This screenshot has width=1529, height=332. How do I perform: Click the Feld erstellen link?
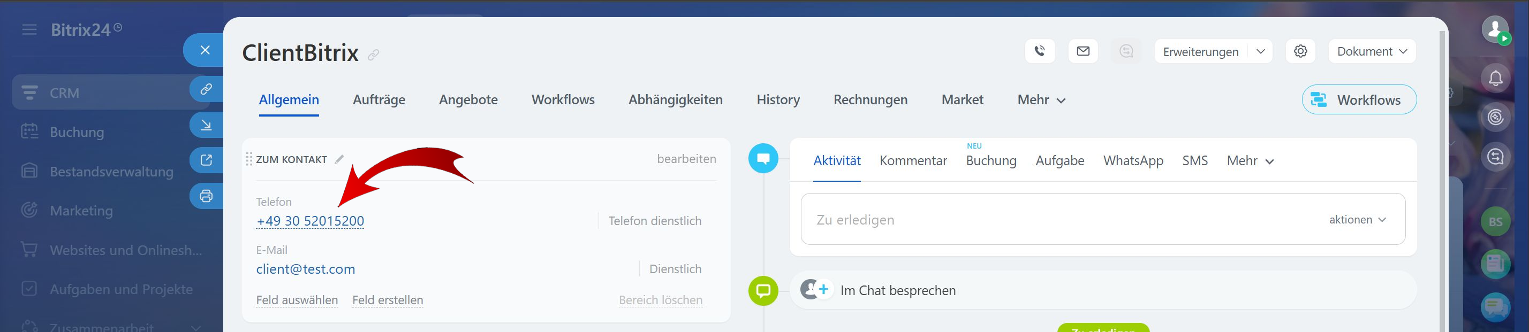(388, 300)
